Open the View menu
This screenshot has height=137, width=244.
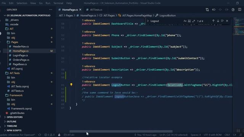(x=33, y=3)
